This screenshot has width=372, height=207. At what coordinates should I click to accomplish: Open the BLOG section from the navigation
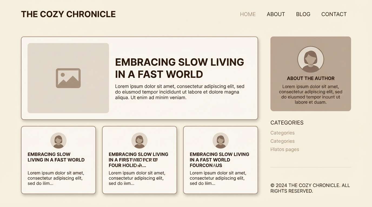(x=303, y=14)
